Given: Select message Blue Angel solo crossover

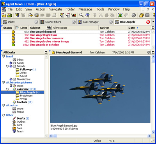Looking at the screenshot, I should click(x=76, y=38).
